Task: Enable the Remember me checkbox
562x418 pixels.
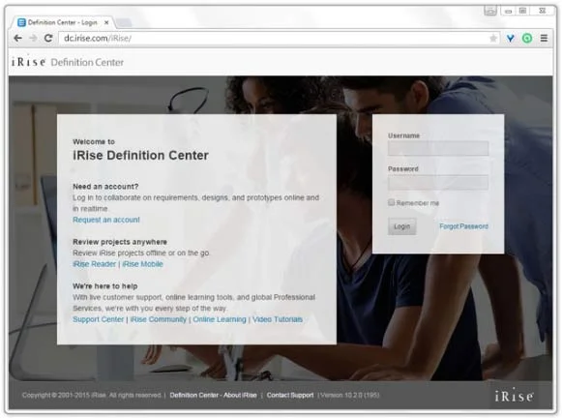Action: pyautogui.click(x=392, y=202)
